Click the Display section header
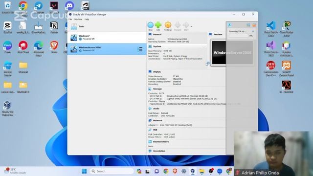313x176 pixels. tap(156, 72)
